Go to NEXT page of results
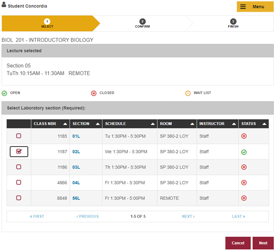276x251 pixels. tap(188, 216)
